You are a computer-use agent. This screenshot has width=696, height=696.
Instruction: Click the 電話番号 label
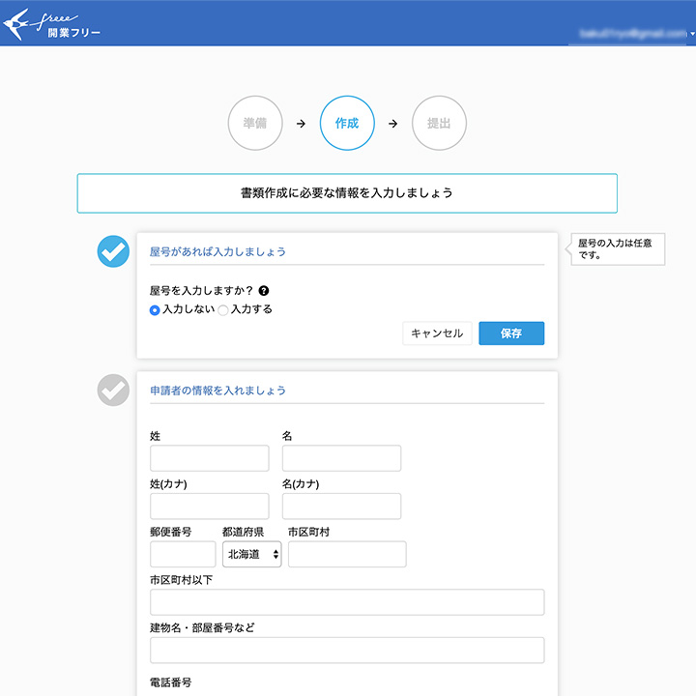click(x=170, y=682)
